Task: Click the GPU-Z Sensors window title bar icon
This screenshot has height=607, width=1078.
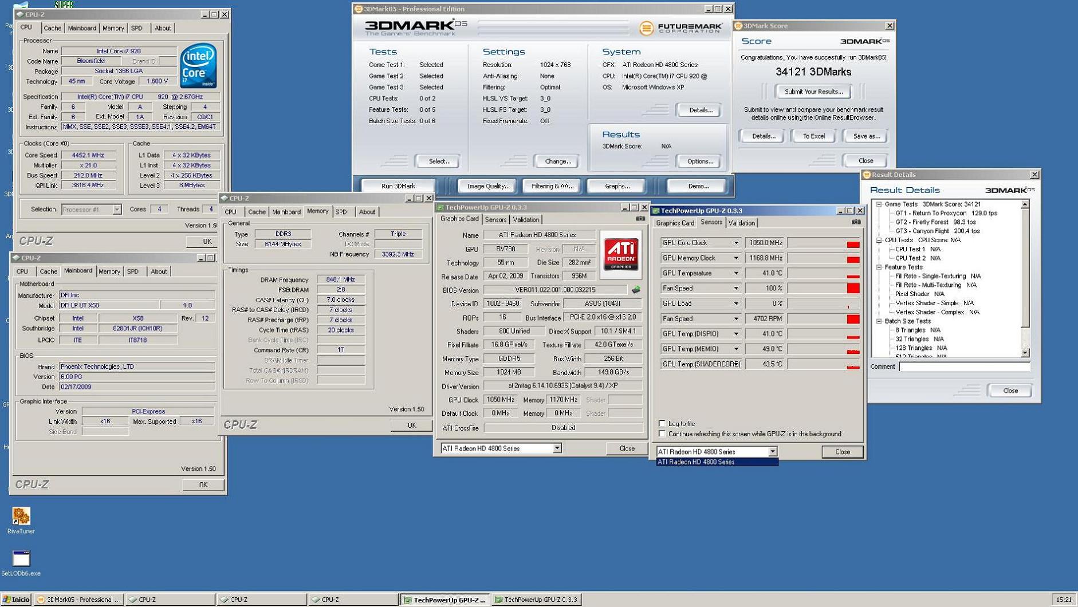Action: tap(656, 211)
